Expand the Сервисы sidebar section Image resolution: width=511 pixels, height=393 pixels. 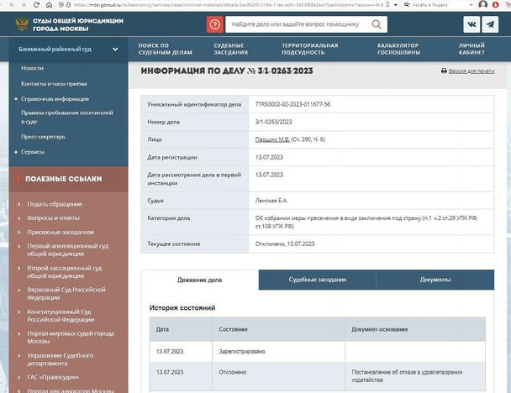[x=33, y=151]
